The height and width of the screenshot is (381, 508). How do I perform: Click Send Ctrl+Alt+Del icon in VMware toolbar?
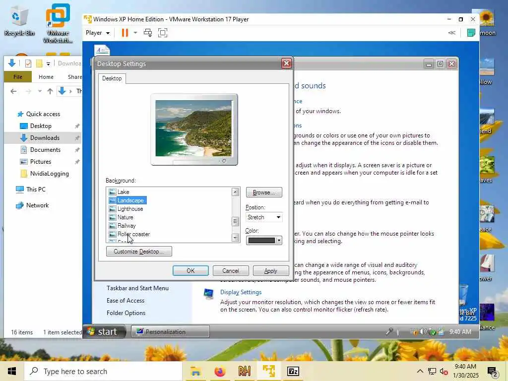148,33
